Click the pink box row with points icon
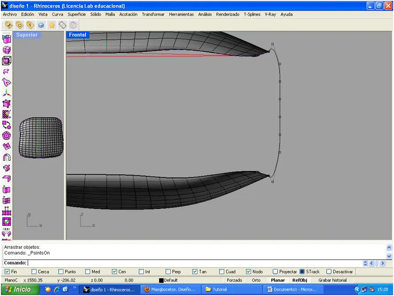Screen dimensions: 394x296 coord(7,211)
